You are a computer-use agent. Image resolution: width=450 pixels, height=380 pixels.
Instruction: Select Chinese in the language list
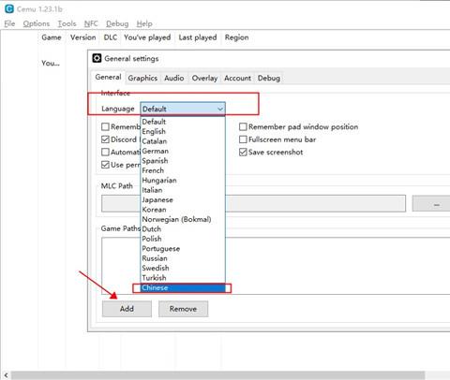pyautogui.click(x=183, y=287)
